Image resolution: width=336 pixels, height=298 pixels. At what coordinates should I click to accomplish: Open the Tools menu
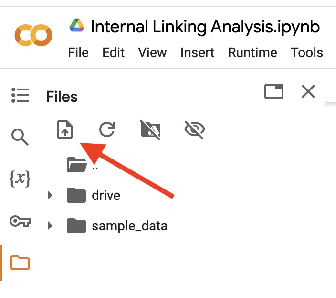[306, 52]
